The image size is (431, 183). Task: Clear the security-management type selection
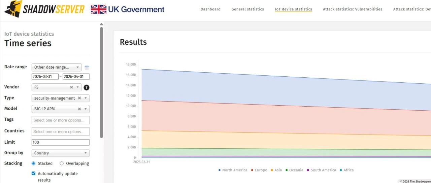pos(79,98)
